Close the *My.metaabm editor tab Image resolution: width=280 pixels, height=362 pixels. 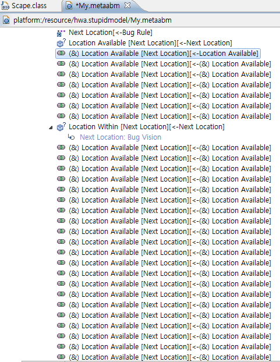pos(127,5)
